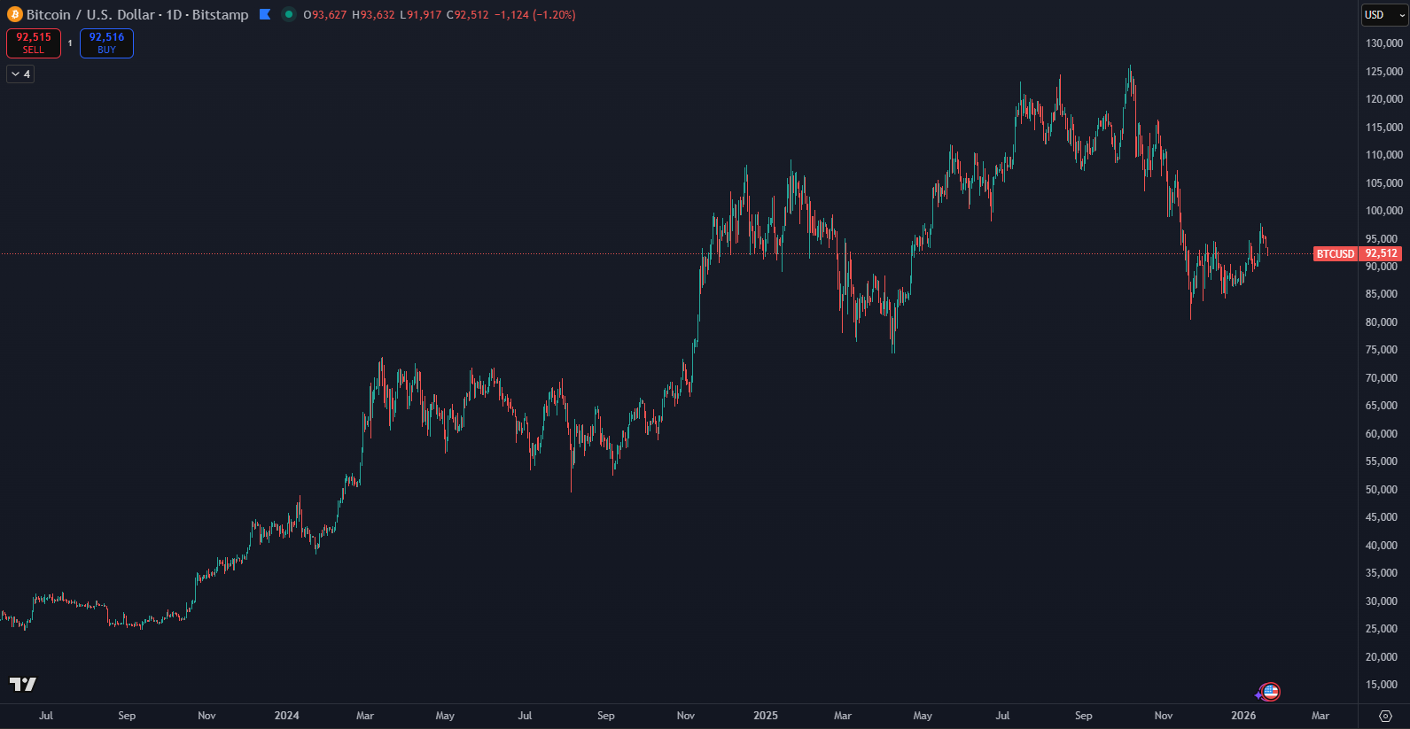
Task: Open chart settings hexagon gear icon
Action: click(1385, 716)
